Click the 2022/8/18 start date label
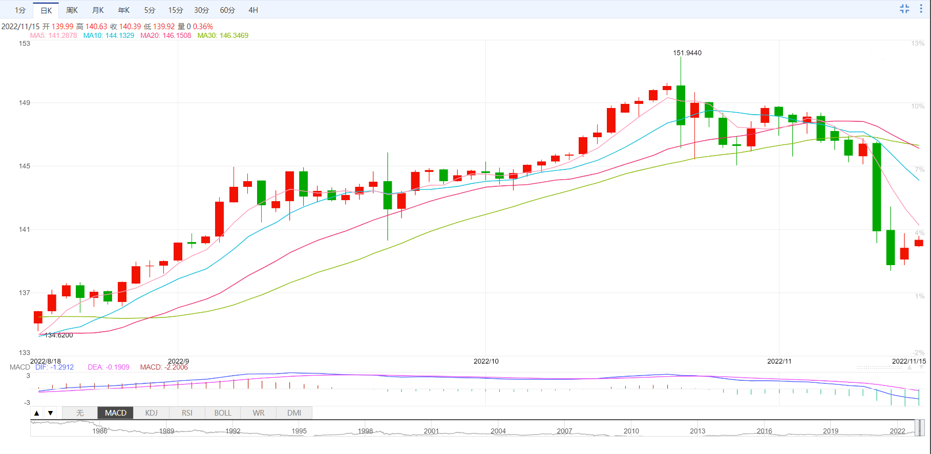Image resolution: width=931 pixels, height=454 pixels. [x=46, y=361]
